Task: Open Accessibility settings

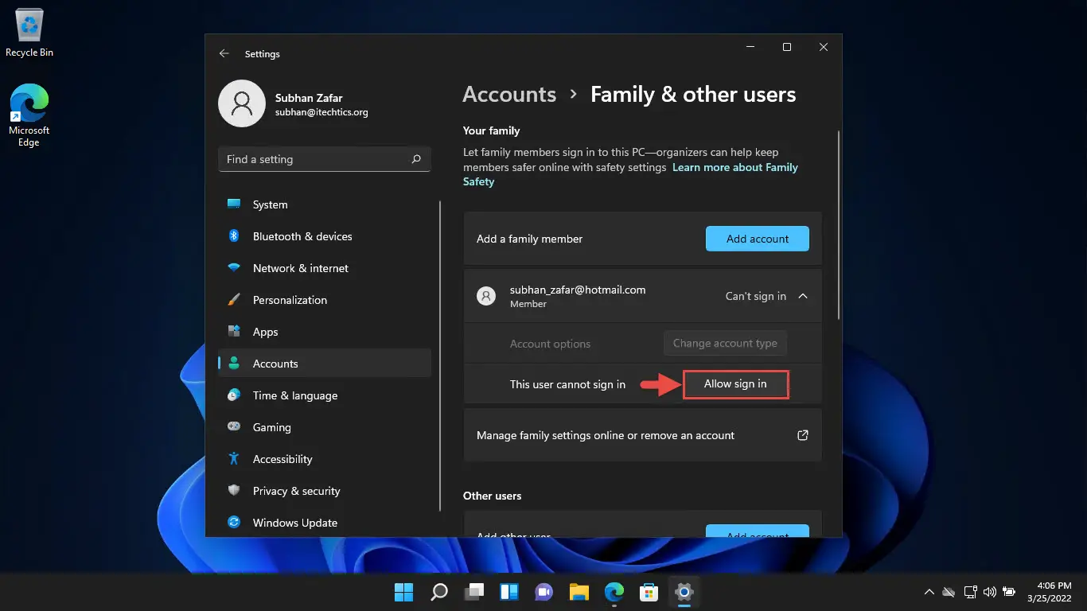Action: click(x=325, y=459)
